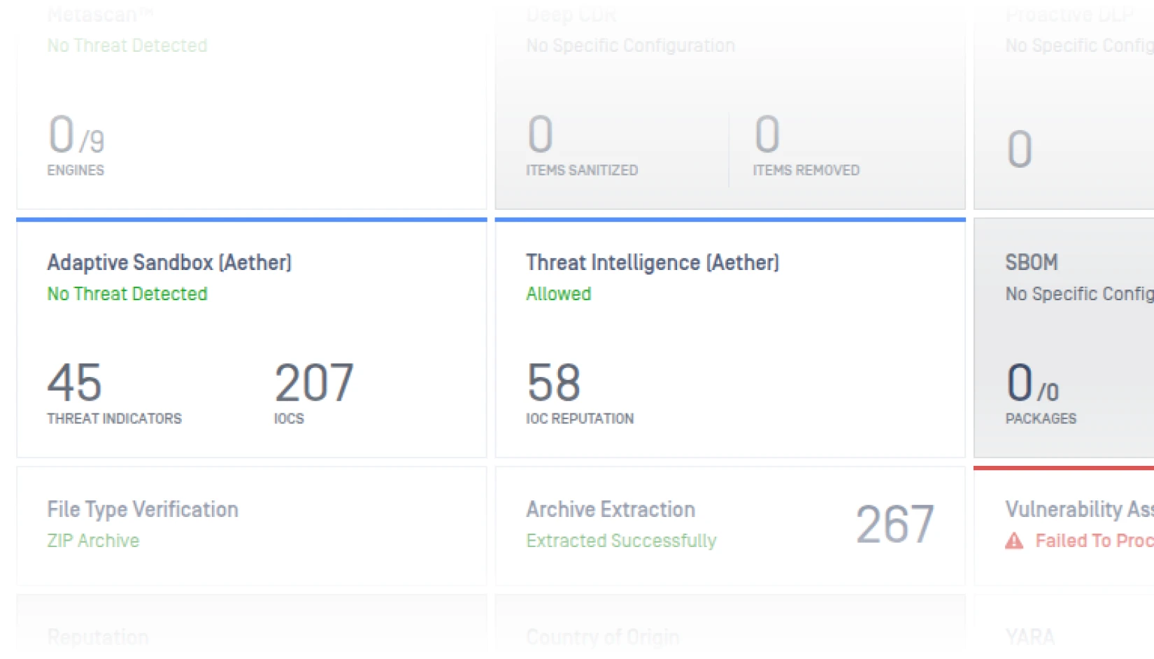
Task: Click the SBOM 0/0 Packages count
Action: [x=1032, y=383]
